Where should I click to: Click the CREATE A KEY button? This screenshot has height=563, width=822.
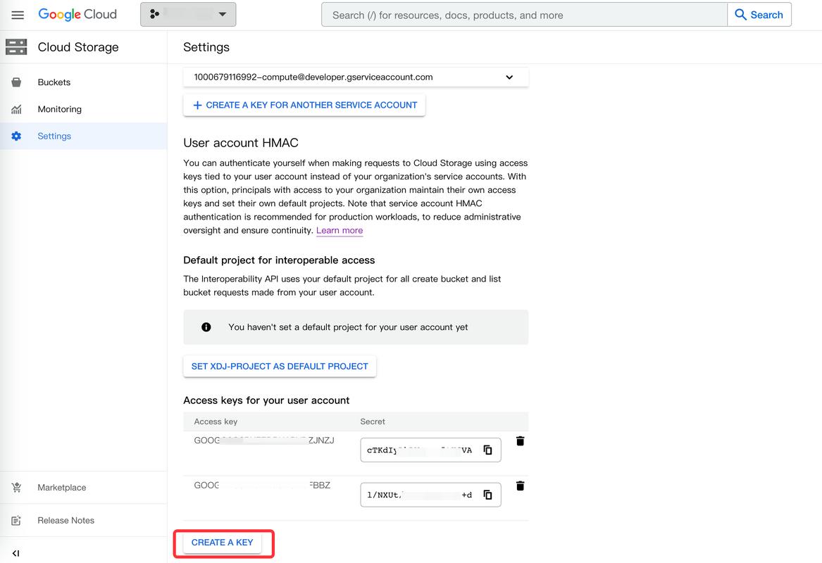pyautogui.click(x=223, y=542)
